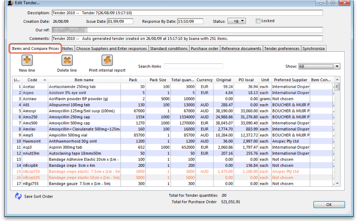
Task: Click the Issue Date field
Action: (120, 21)
